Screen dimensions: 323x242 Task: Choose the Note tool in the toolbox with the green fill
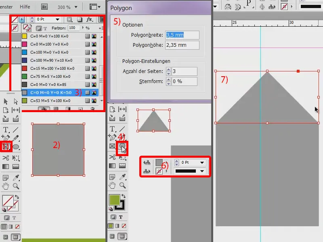112,177
